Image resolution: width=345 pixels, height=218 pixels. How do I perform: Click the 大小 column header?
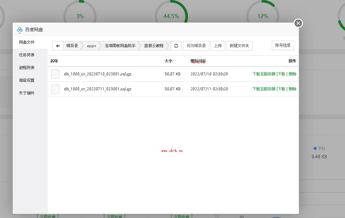pyautogui.click(x=169, y=61)
